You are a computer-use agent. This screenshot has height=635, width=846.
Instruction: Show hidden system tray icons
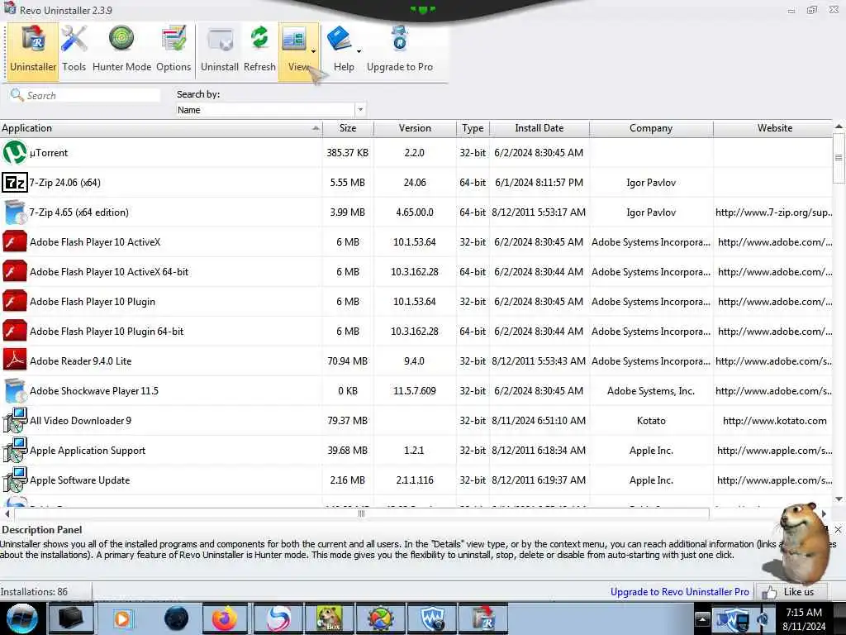pyautogui.click(x=702, y=618)
